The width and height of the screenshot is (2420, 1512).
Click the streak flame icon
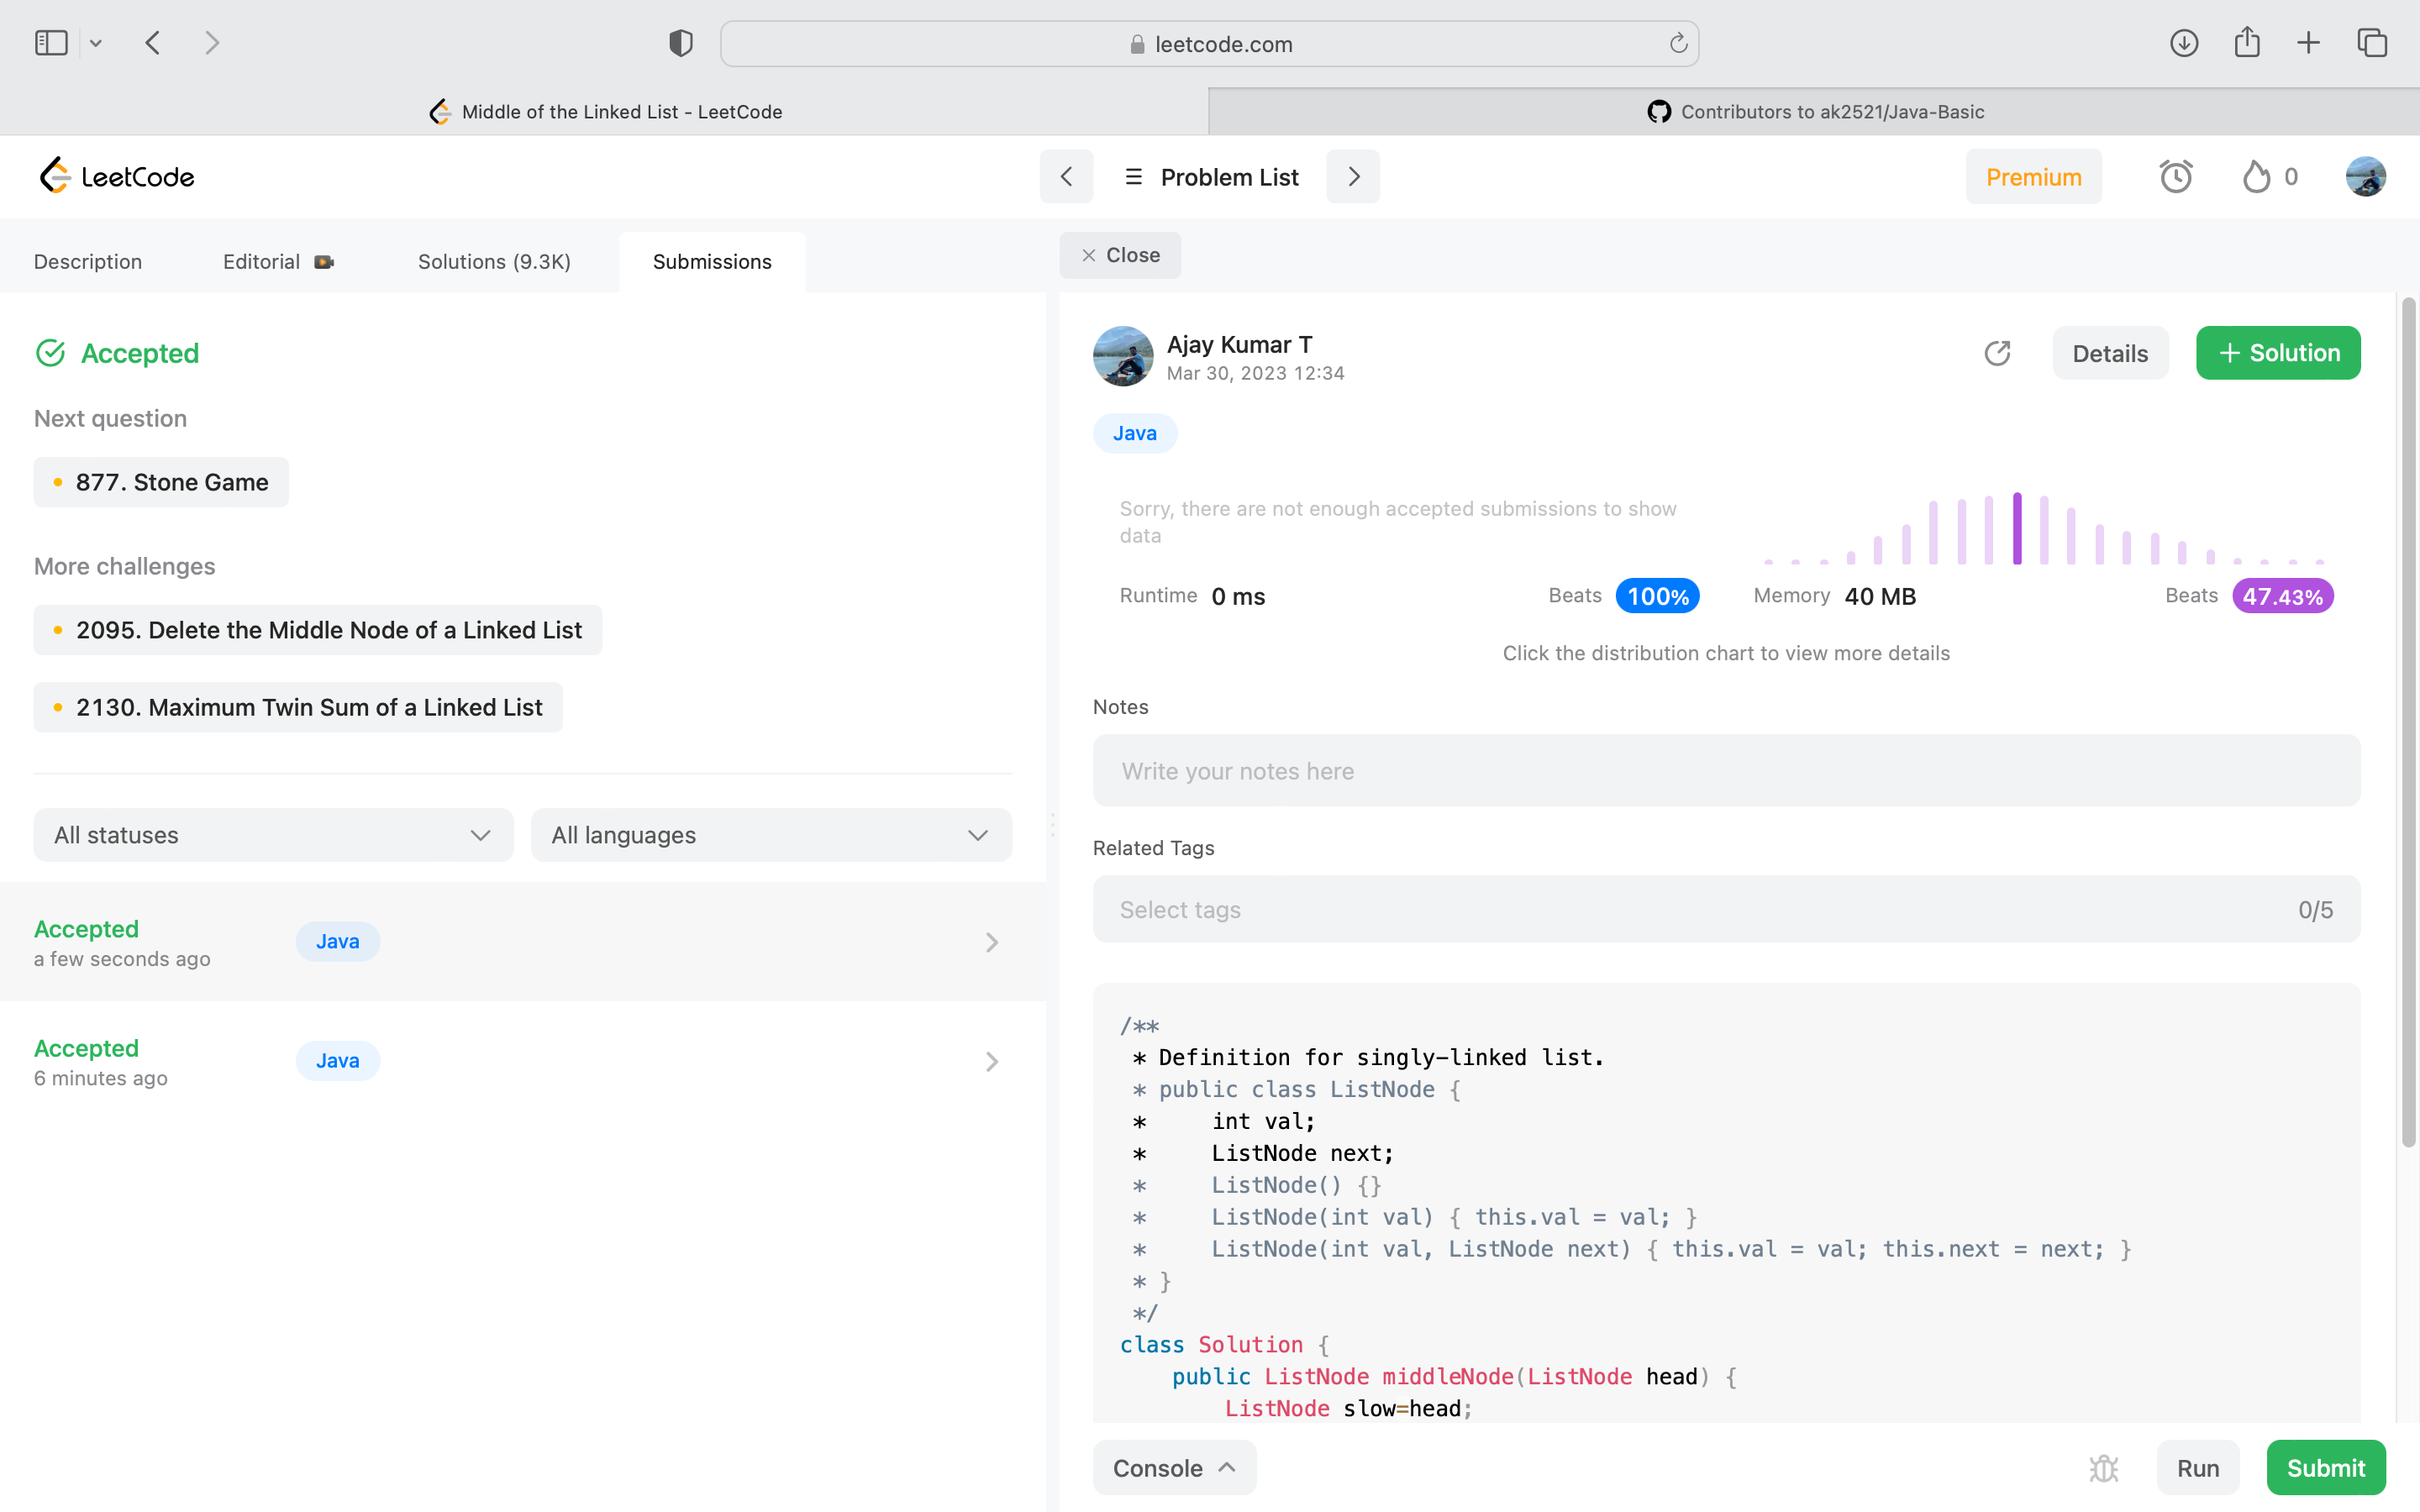[x=2256, y=177]
